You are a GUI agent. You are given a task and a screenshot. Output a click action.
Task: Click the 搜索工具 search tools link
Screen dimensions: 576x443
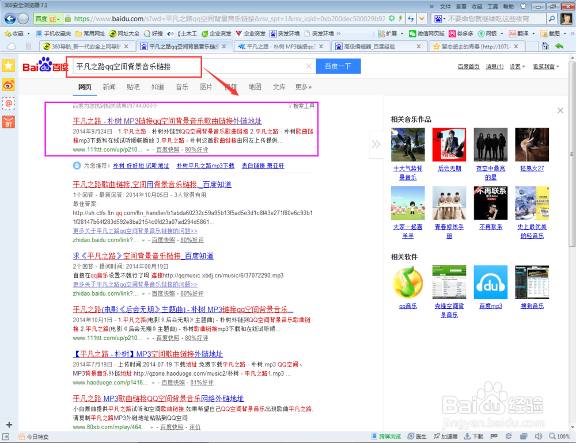click(x=301, y=106)
